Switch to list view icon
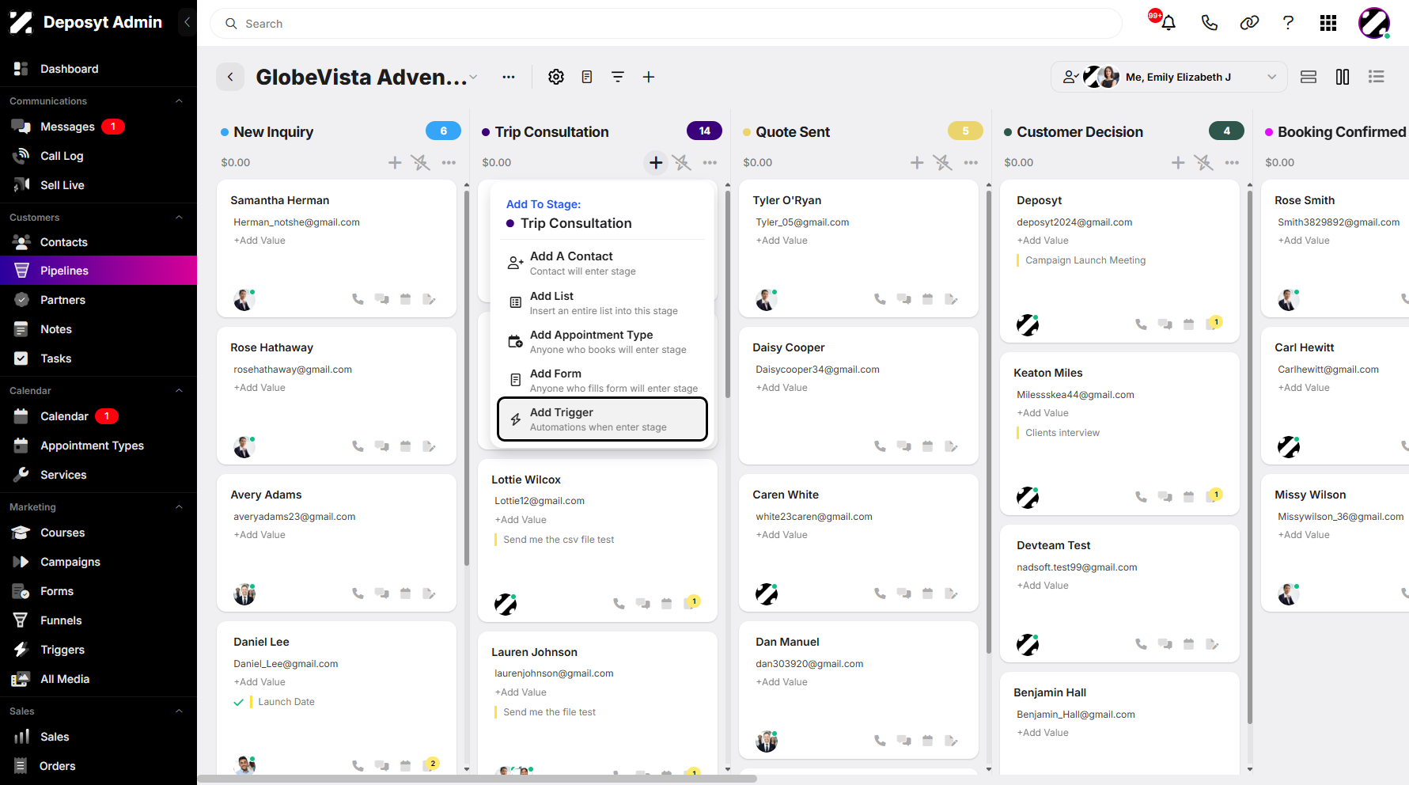The image size is (1409, 785). tap(1377, 77)
